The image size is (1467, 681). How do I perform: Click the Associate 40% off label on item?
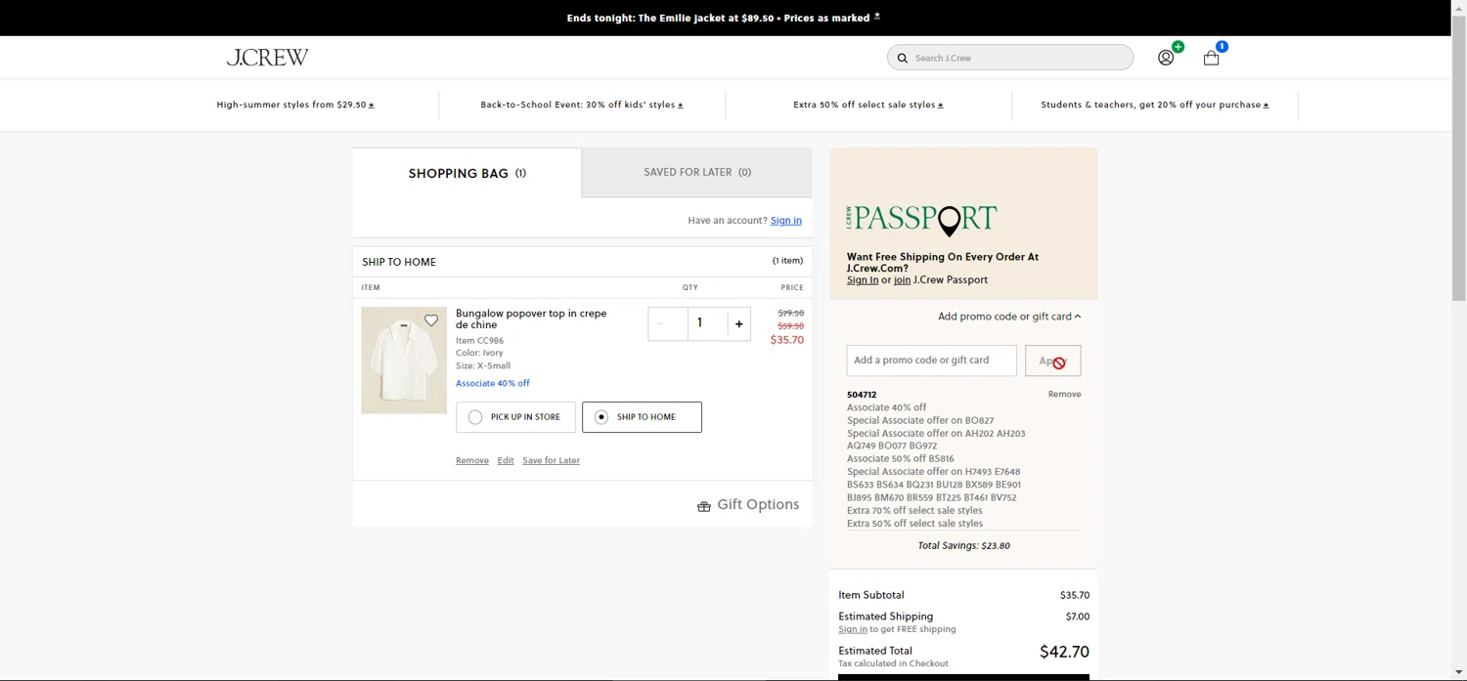point(493,383)
